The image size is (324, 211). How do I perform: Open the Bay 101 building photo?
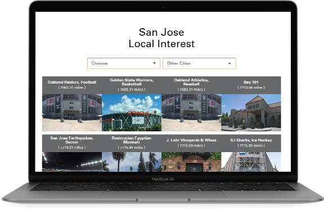point(251,112)
